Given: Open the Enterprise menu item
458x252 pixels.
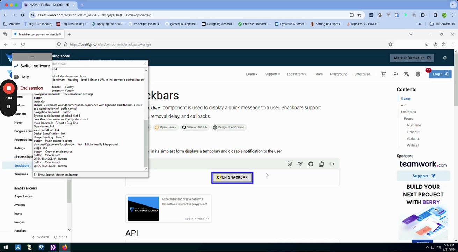Looking at the screenshot, I should (362, 74).
